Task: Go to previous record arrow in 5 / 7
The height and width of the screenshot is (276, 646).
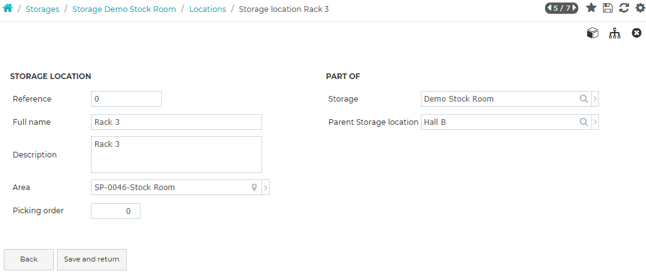Action: (x=549, y=8)
